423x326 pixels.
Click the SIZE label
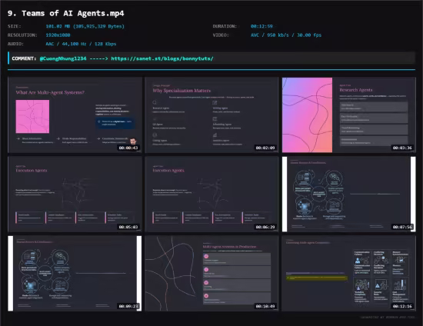pyautogui.click(x=15, y=26)
